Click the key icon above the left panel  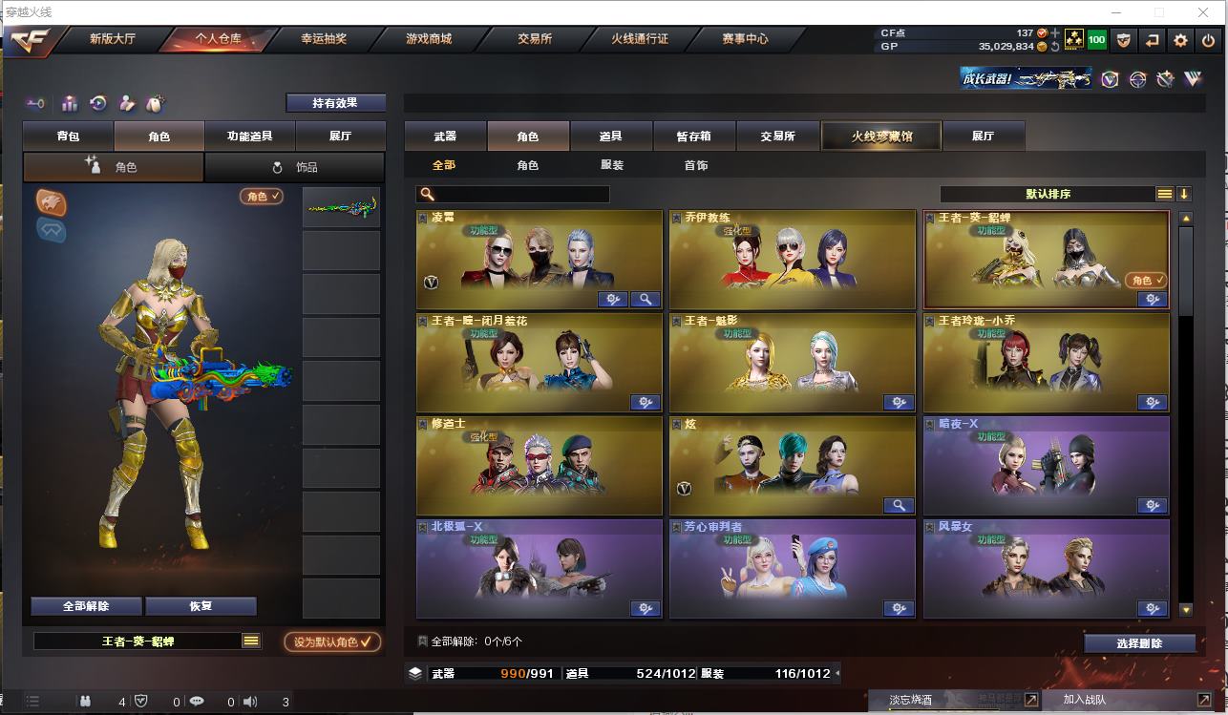[36, 103]
